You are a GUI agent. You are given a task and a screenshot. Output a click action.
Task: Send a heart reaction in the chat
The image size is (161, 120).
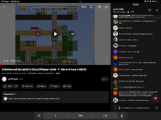(x=156, y=99)
